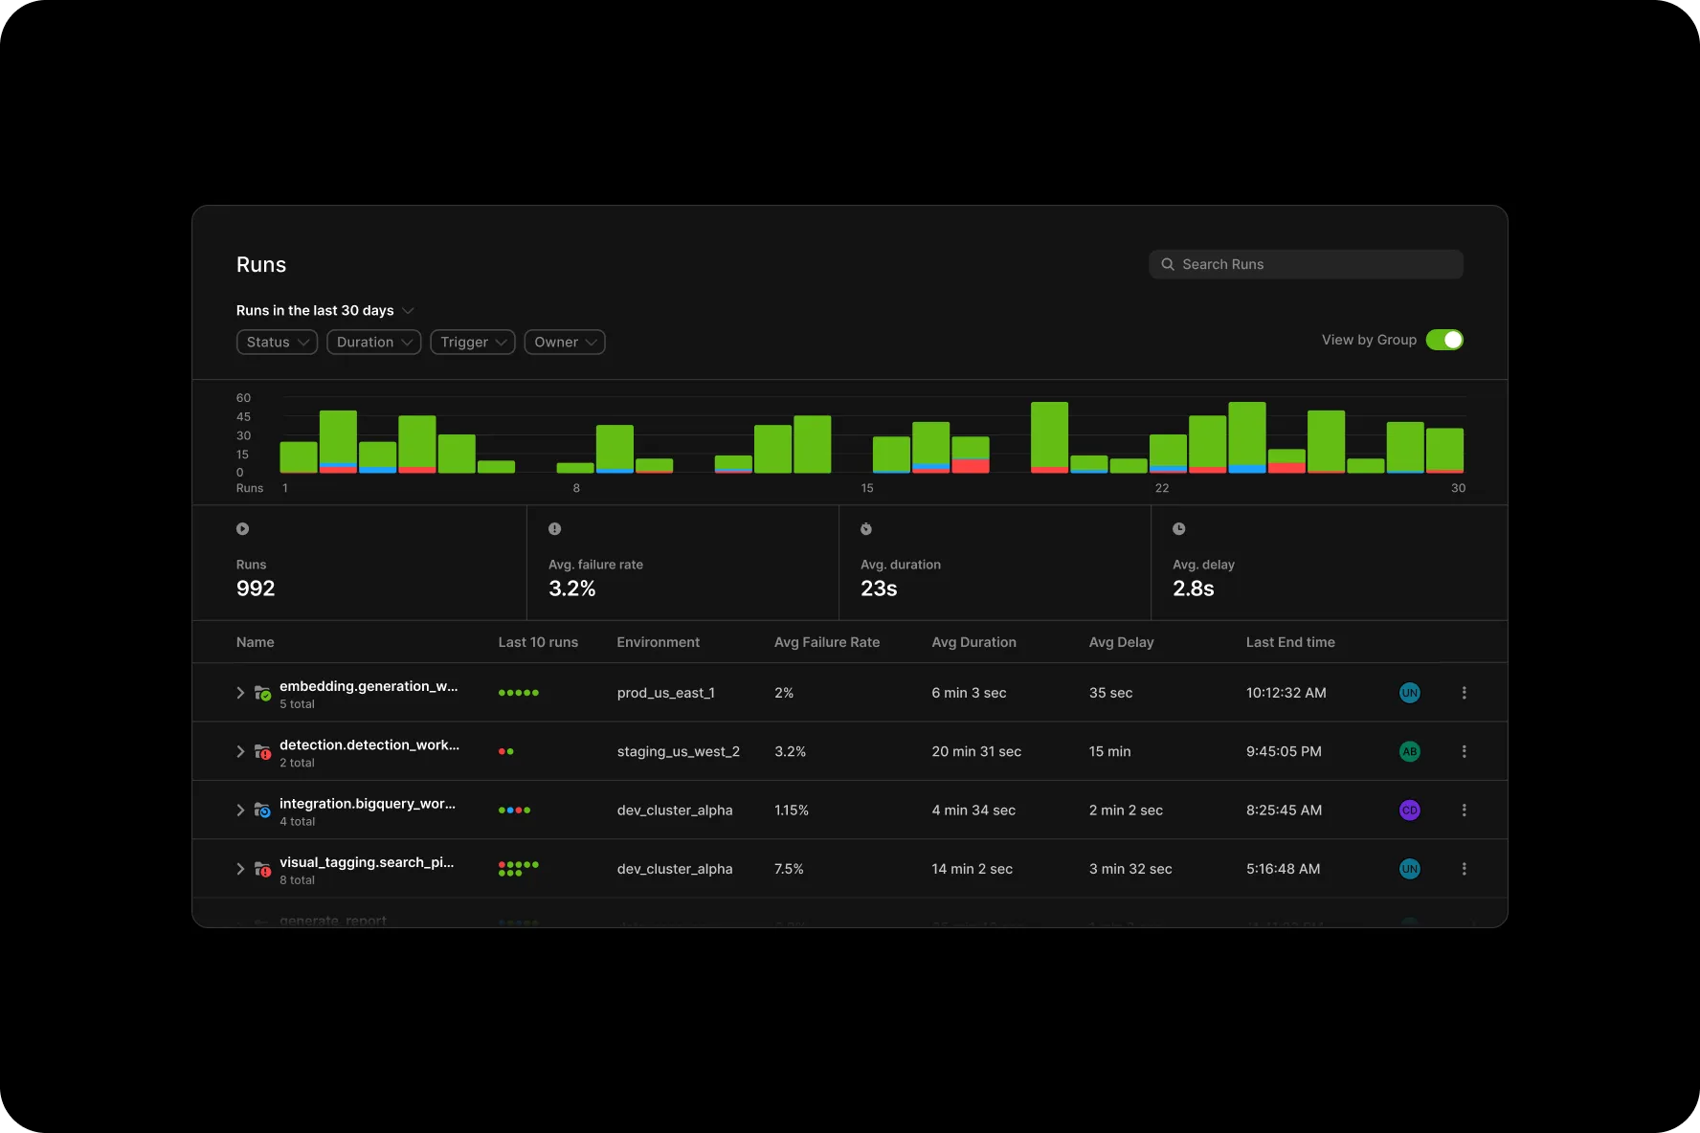Viewport: 1700px width, 1133px height.
Task: Expand the embedding.generation_w group row
Action: tap(240, 692)
